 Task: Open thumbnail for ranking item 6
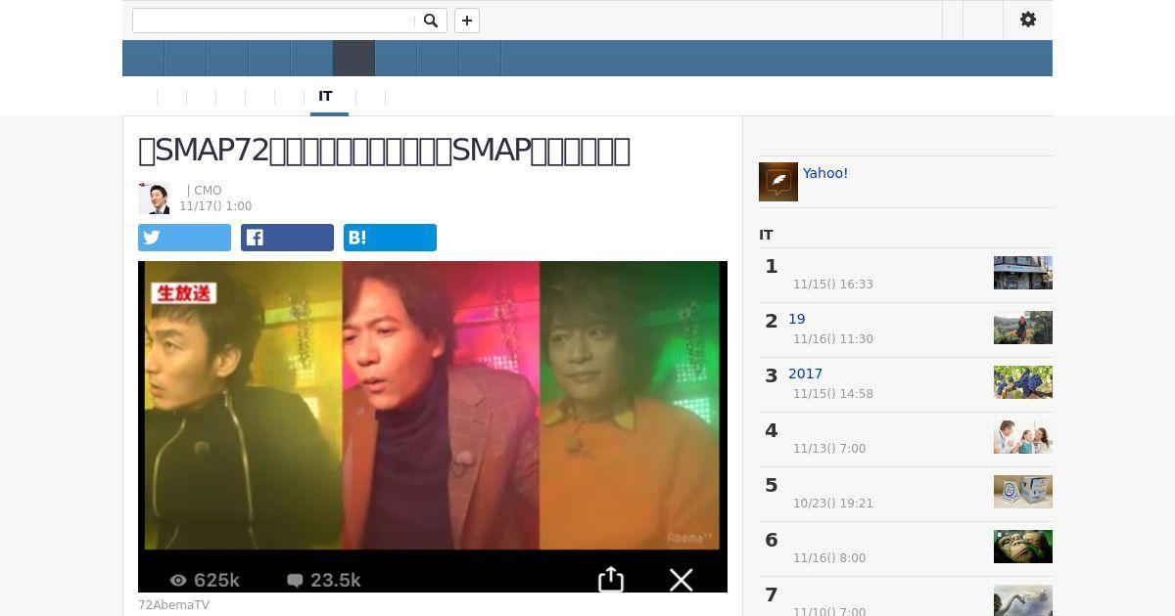click(1023, 547)
